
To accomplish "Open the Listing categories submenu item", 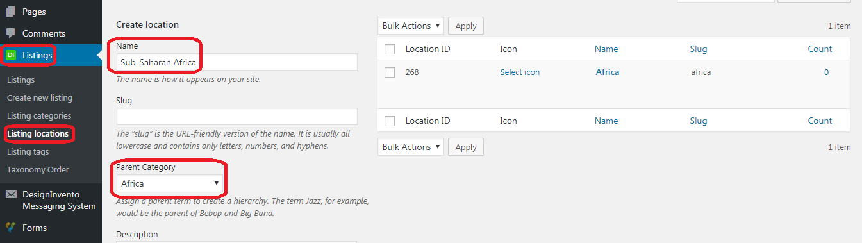I will (x=39, y=116).
